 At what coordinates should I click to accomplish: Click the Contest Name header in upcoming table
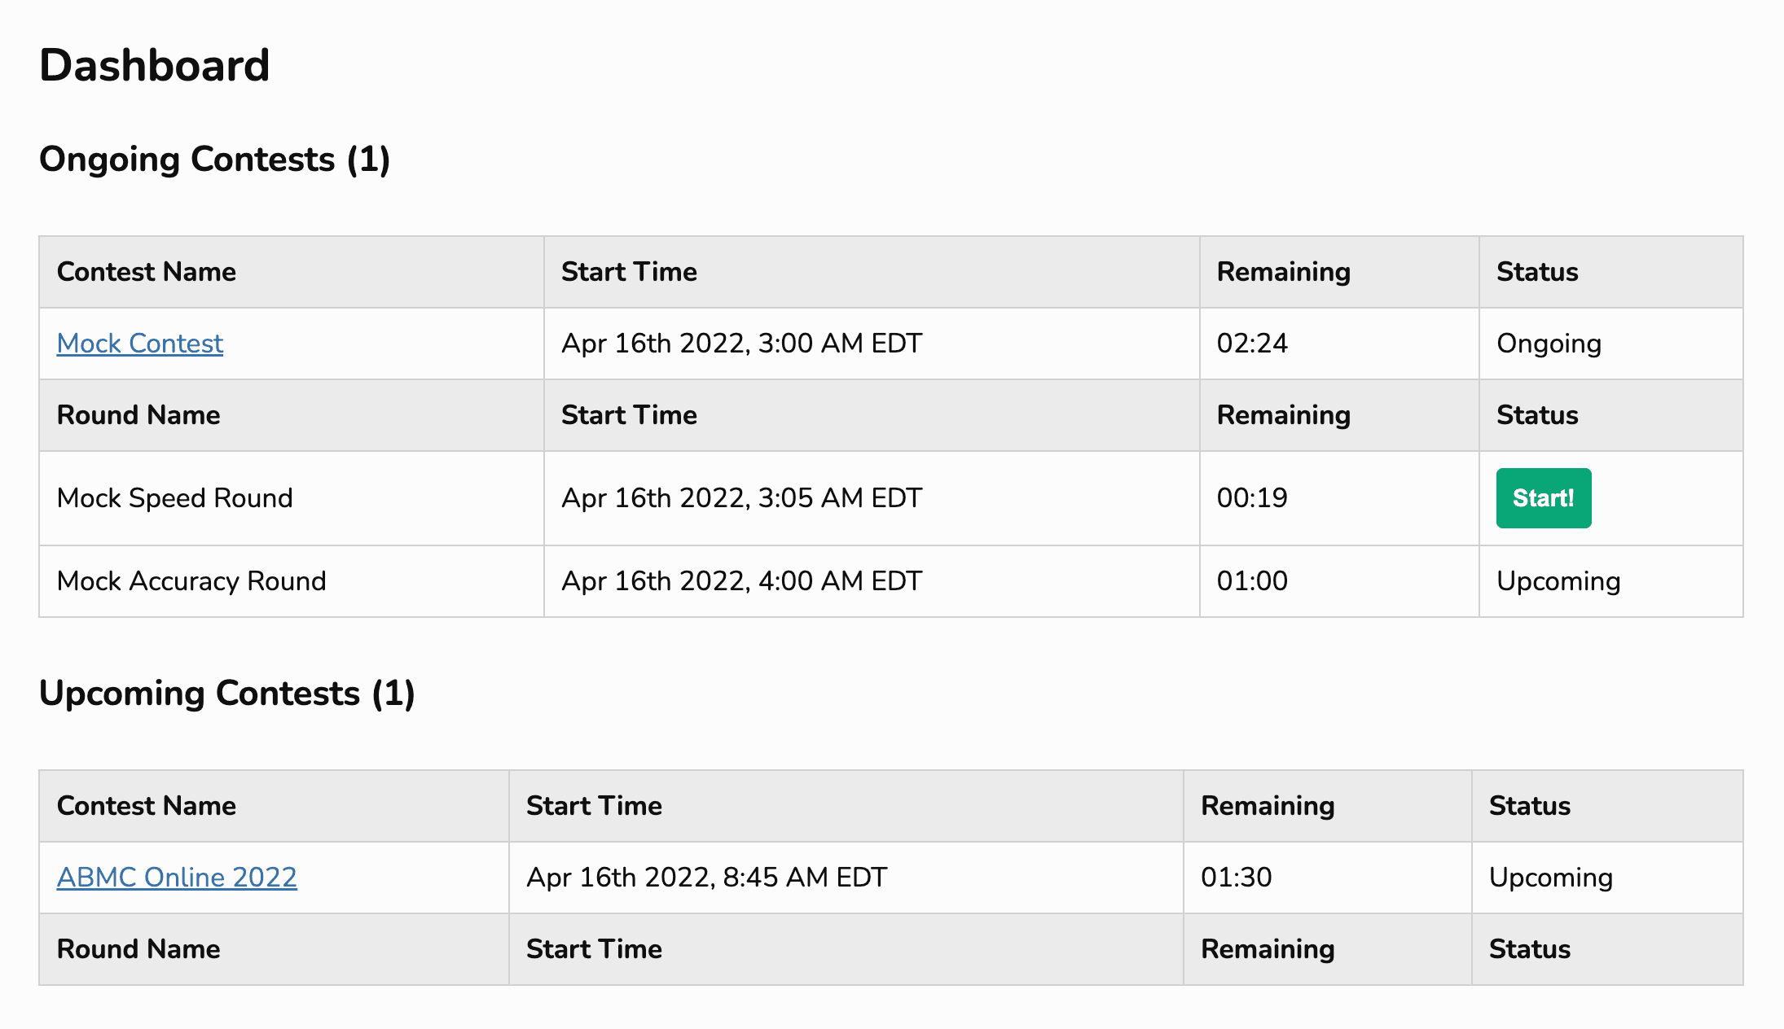147,806
